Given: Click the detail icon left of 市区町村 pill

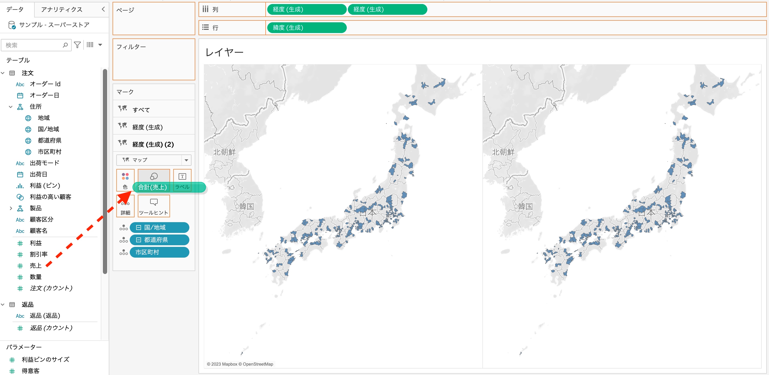Looking at the screenshot, I should [x=124, y=252].
